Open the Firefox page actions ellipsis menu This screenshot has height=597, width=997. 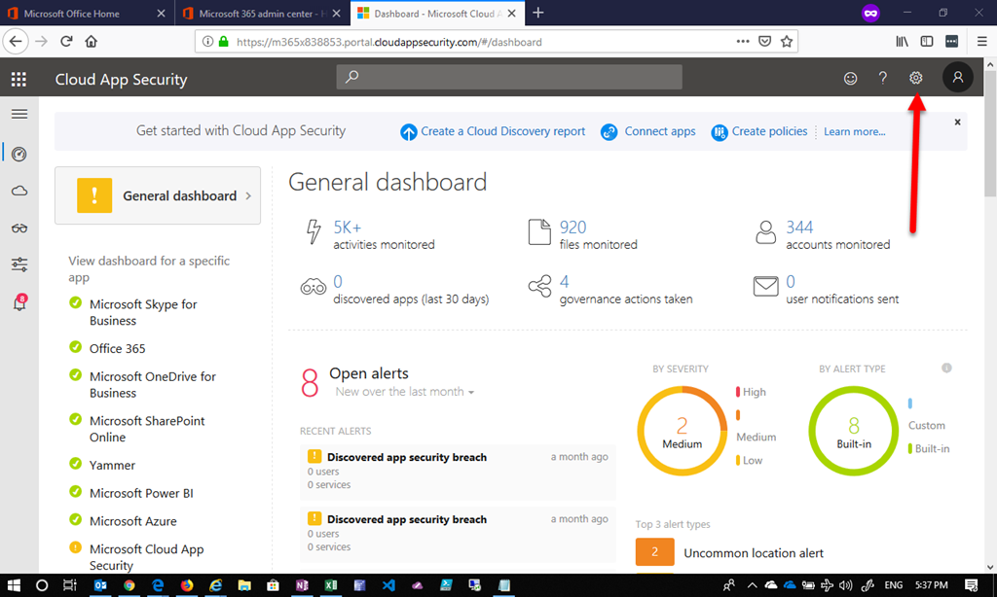pyautogui.click(x=742, y=42)
